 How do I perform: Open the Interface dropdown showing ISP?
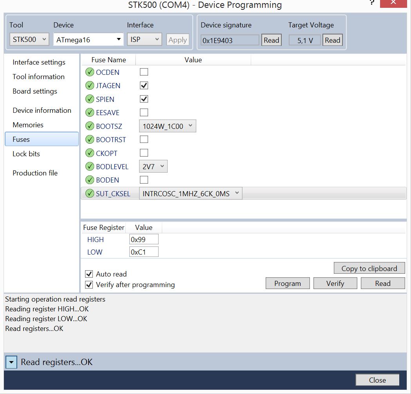[x=145, y=40]
